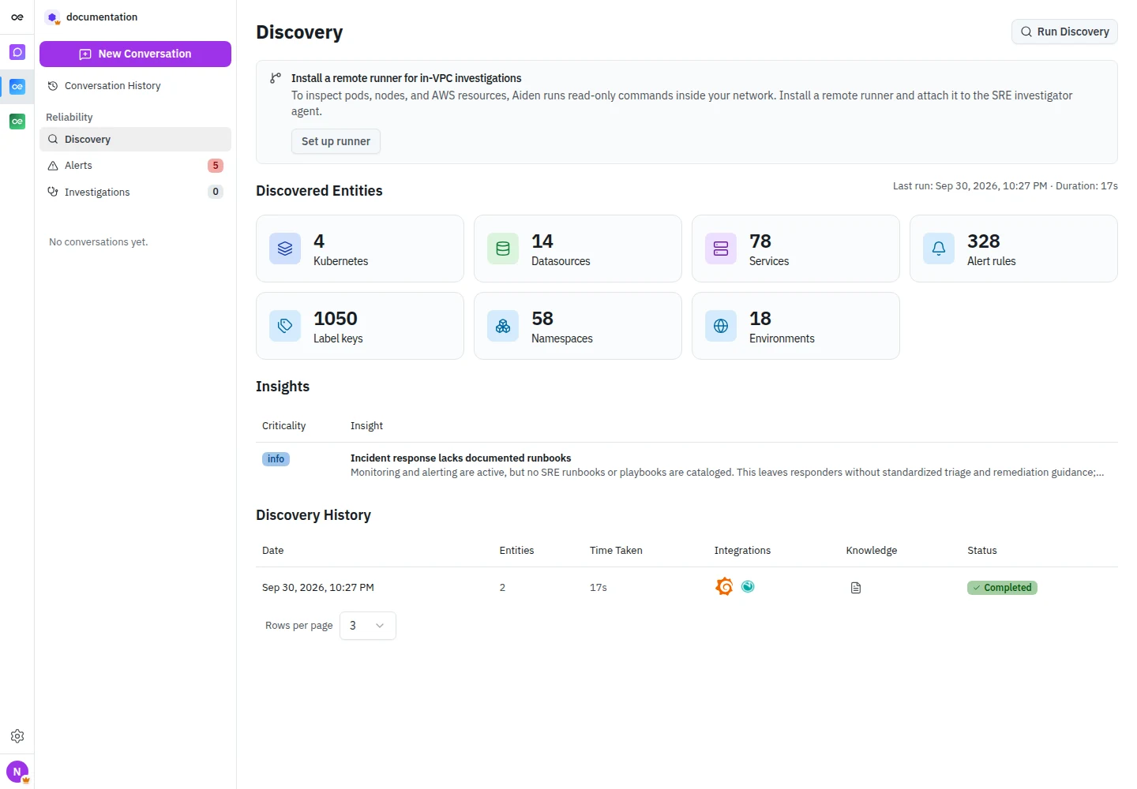The height and width of the screenshot is (789, 1137).
Task: Open the Knowledge document icon in history row
Action: 856,588
